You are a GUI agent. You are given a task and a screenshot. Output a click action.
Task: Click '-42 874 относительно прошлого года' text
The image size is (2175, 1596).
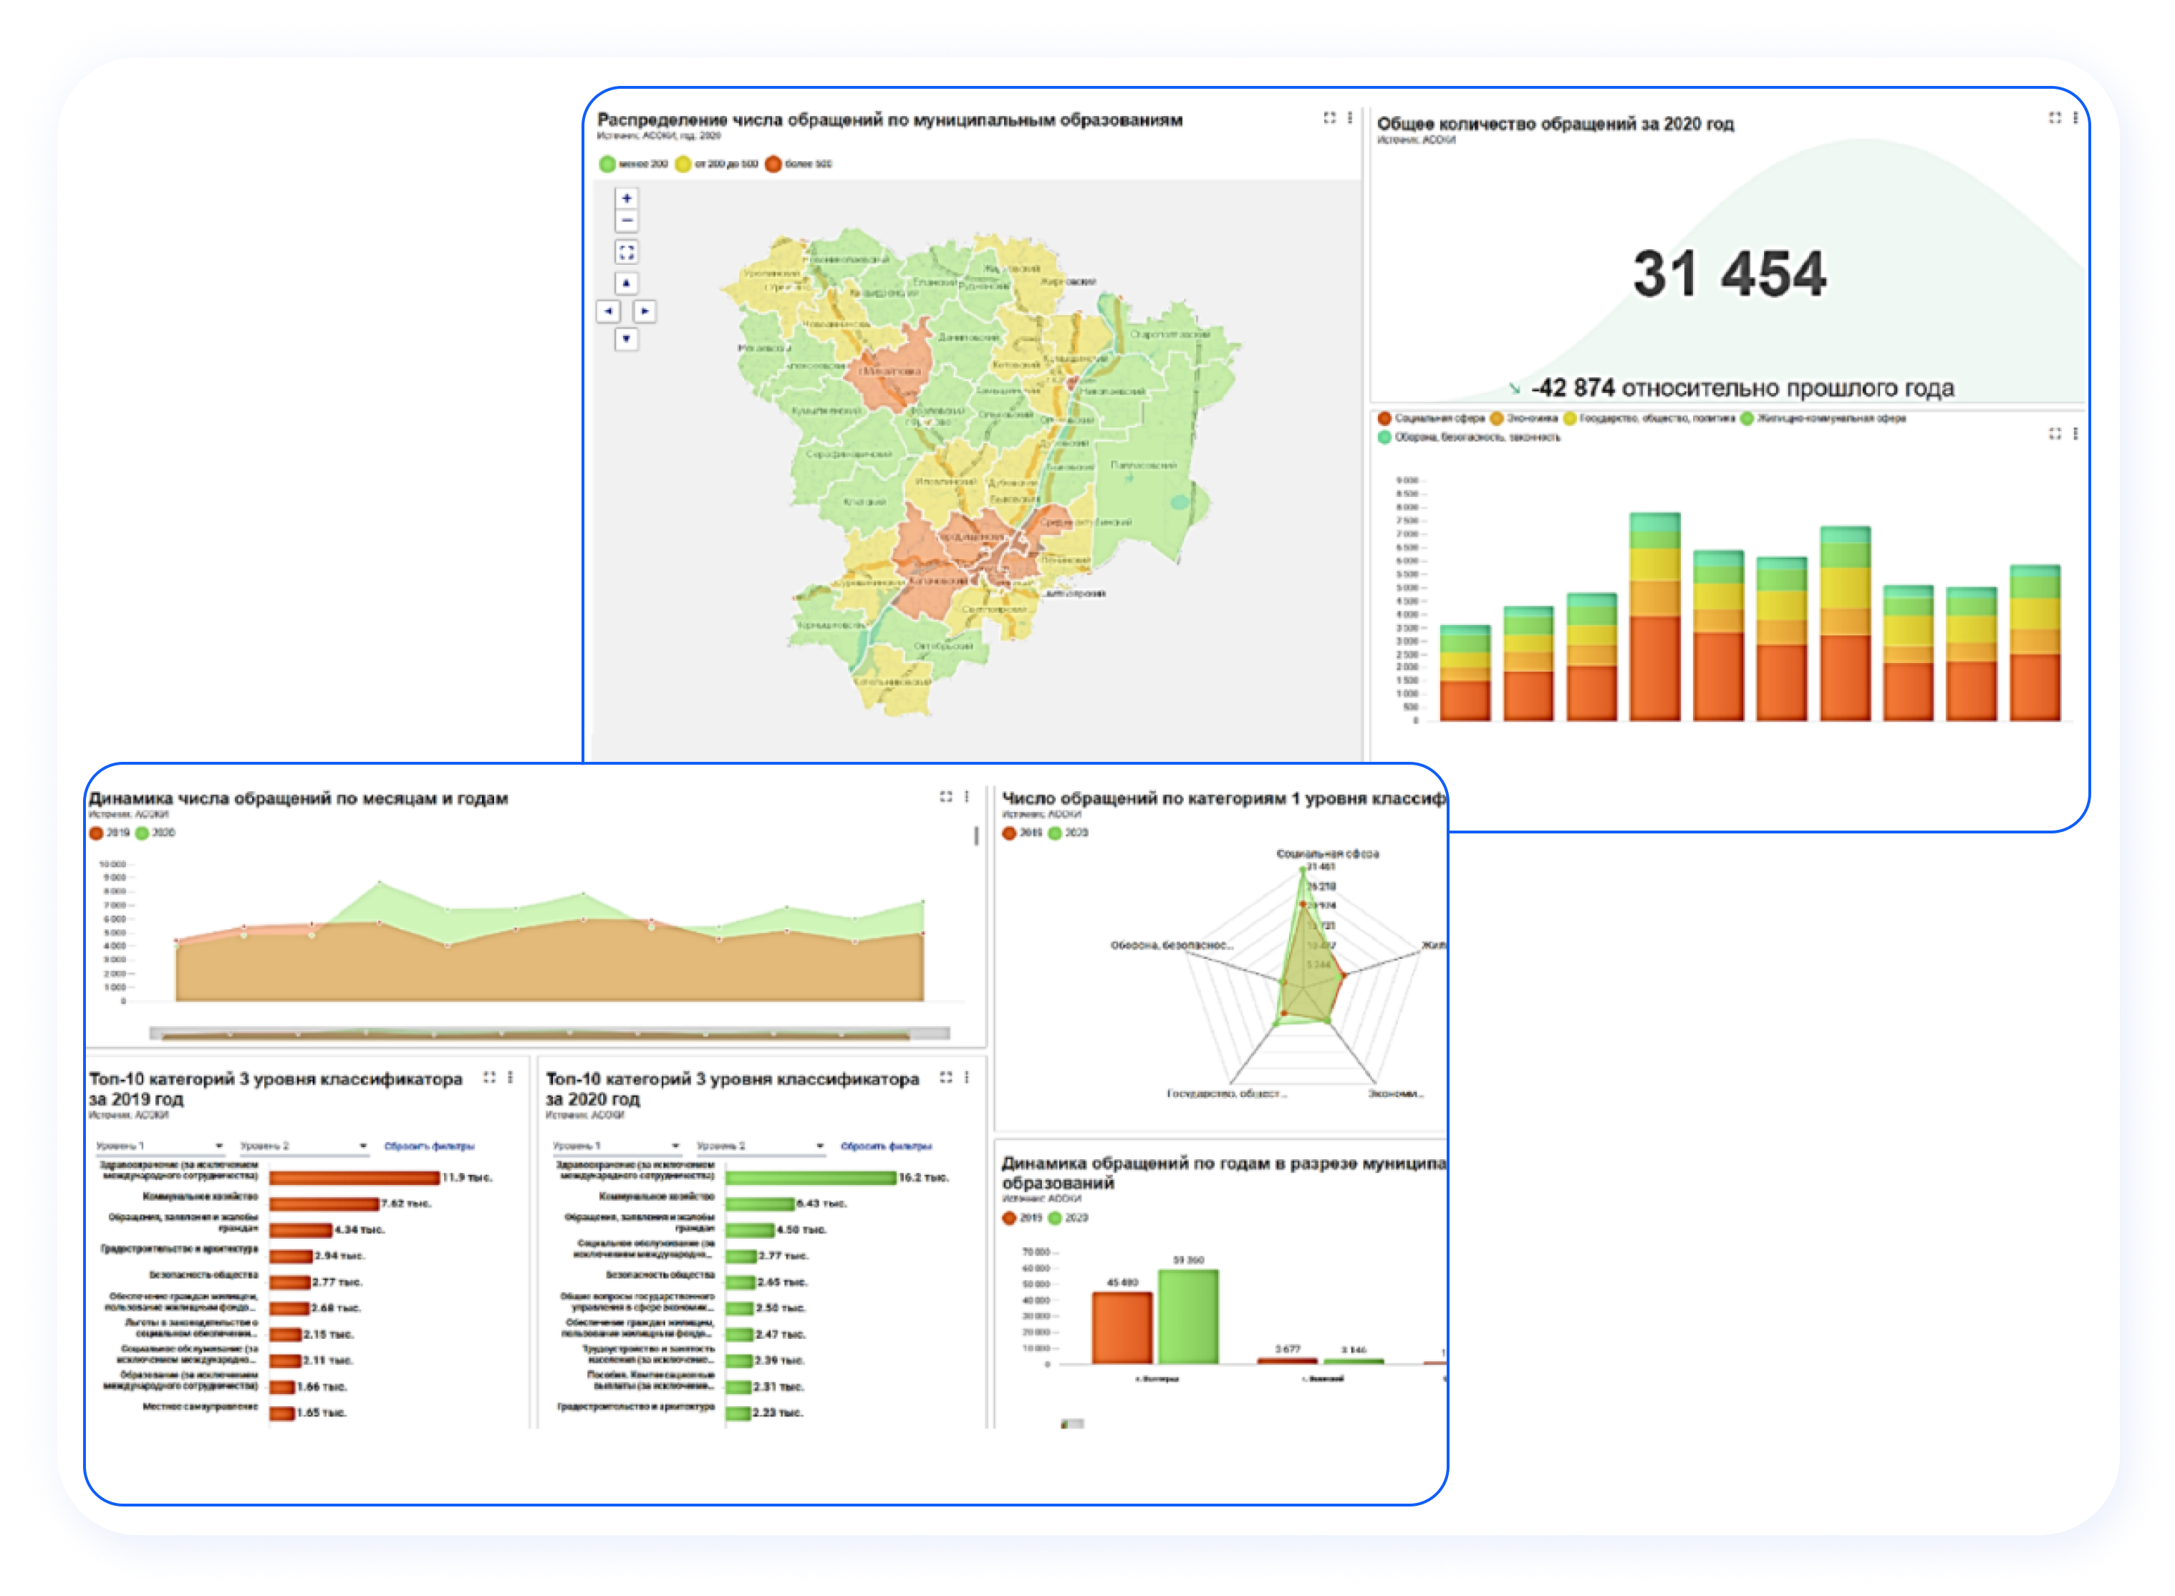(1743, 388)
